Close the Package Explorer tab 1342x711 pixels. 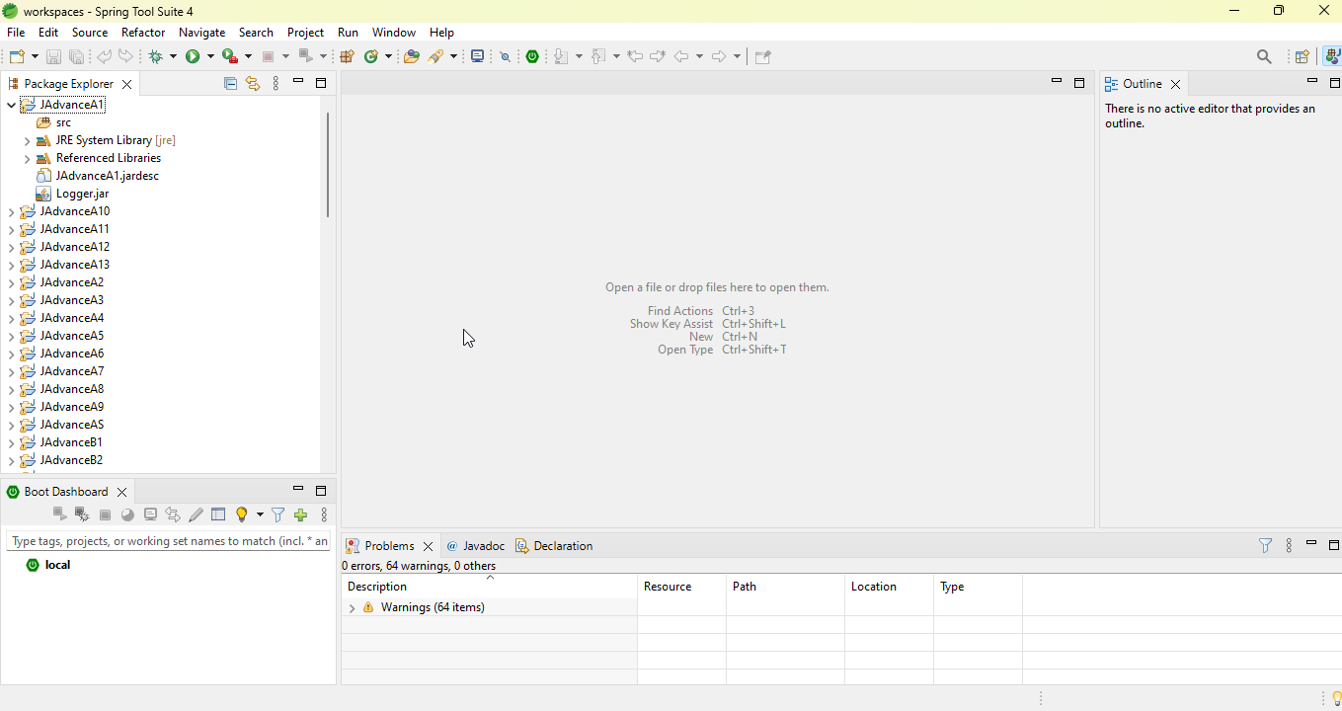click(127, 85)
